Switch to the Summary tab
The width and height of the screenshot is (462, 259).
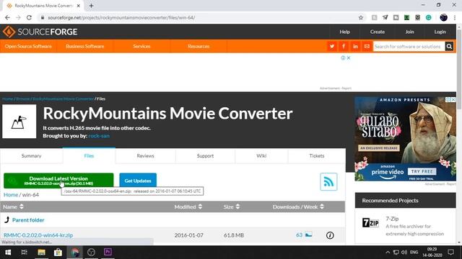31,155
